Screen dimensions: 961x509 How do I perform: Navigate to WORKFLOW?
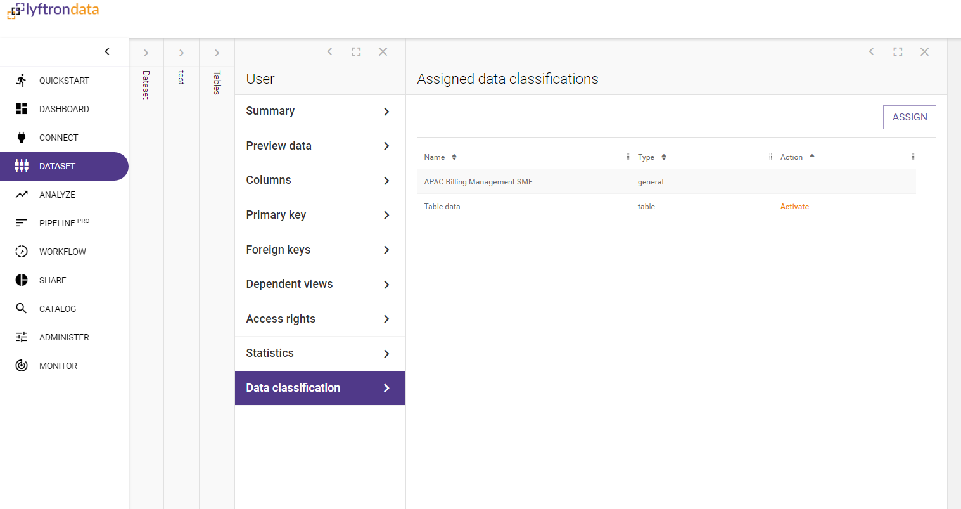coord(63,252)
